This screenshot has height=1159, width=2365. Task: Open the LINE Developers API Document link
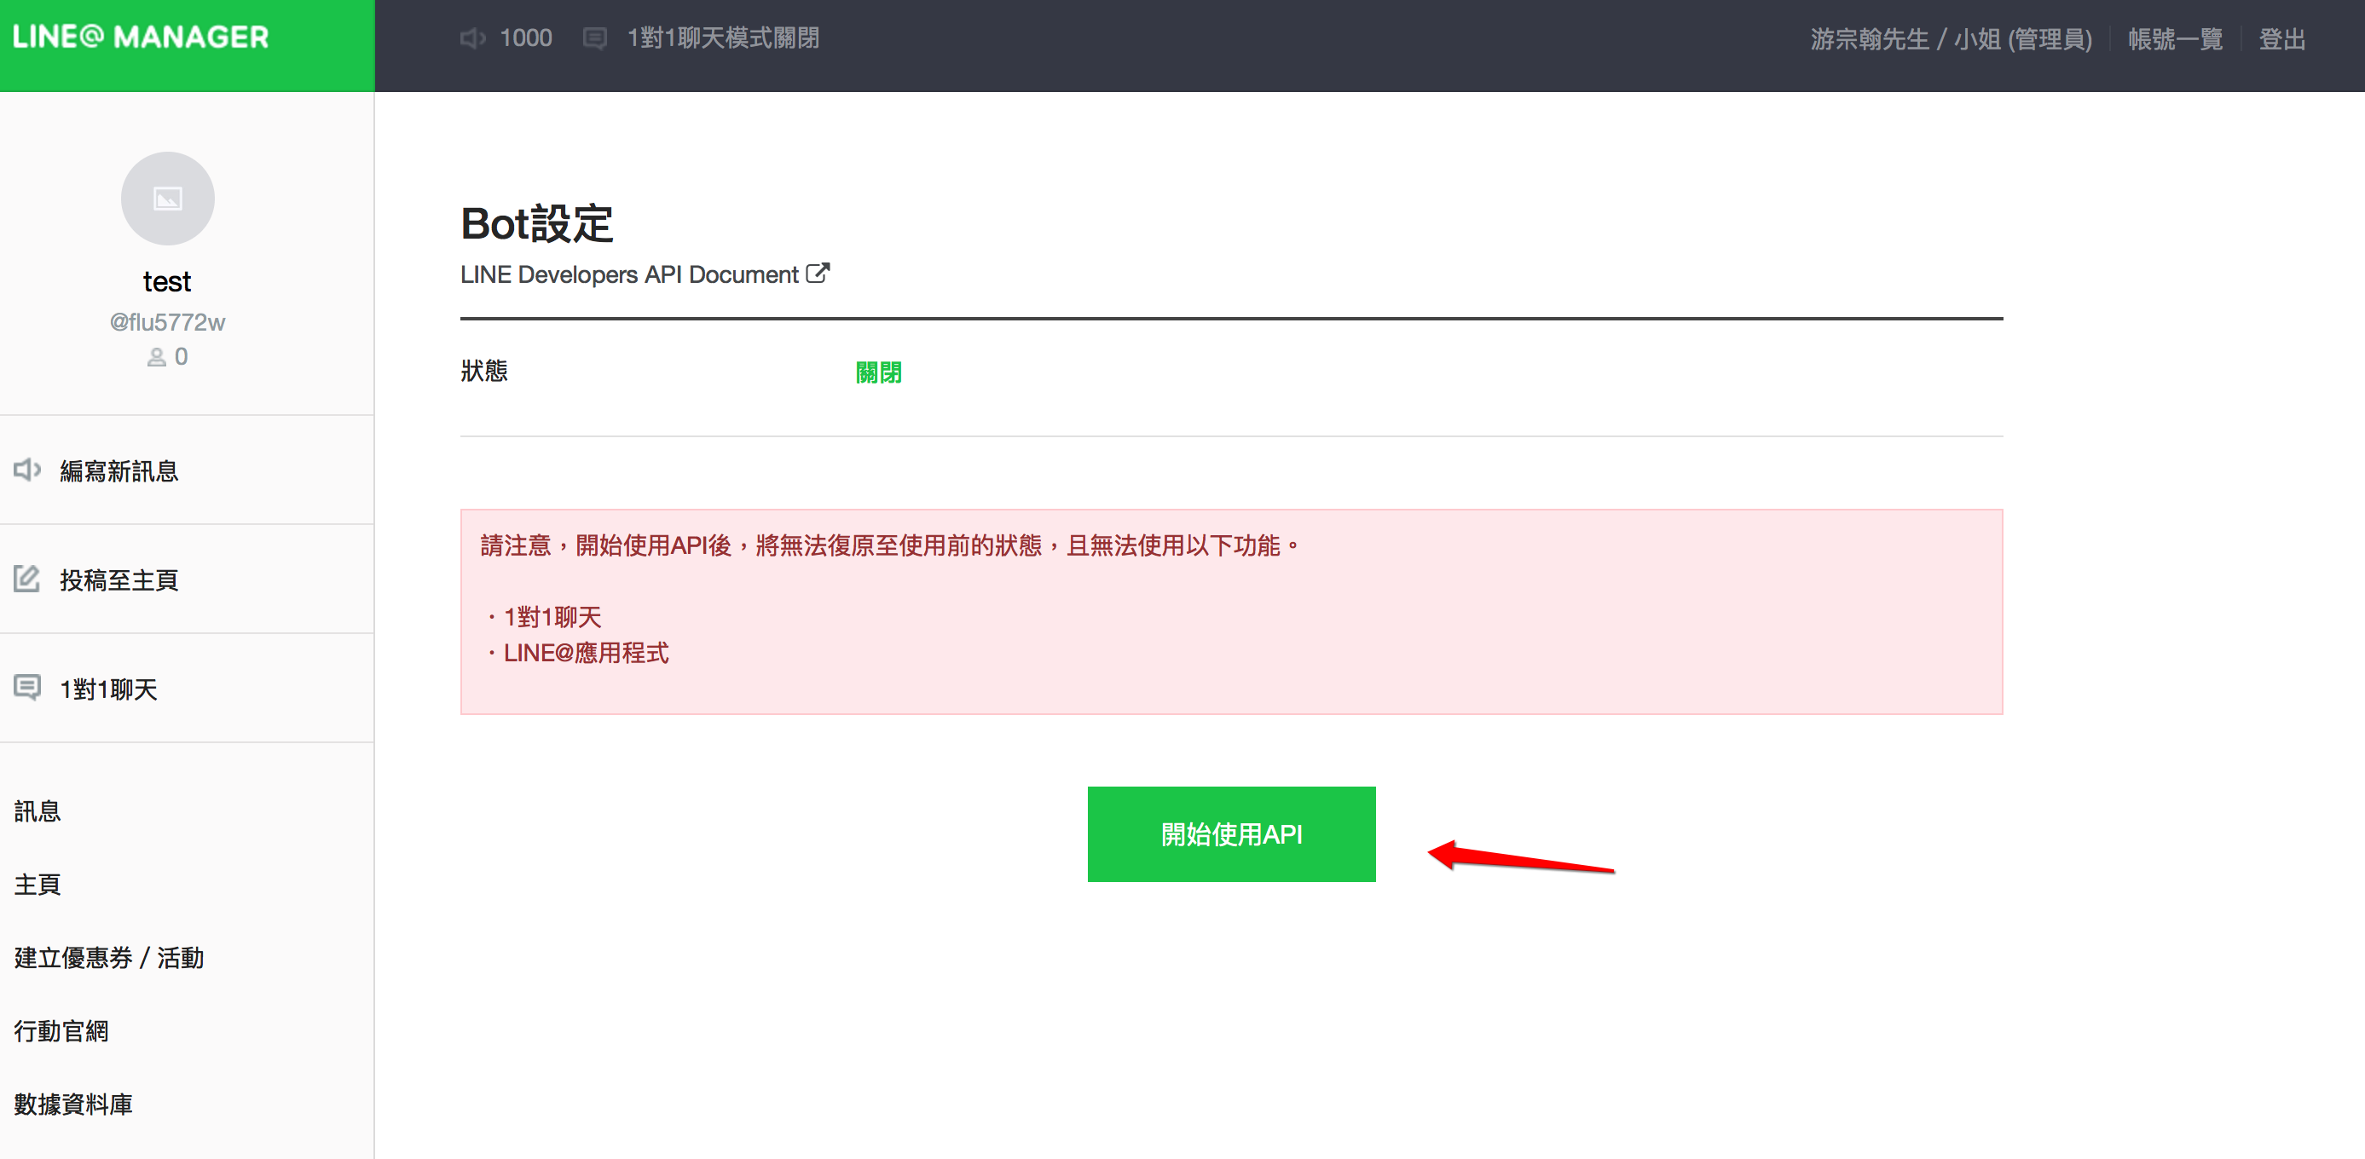[x=629, y=274]
